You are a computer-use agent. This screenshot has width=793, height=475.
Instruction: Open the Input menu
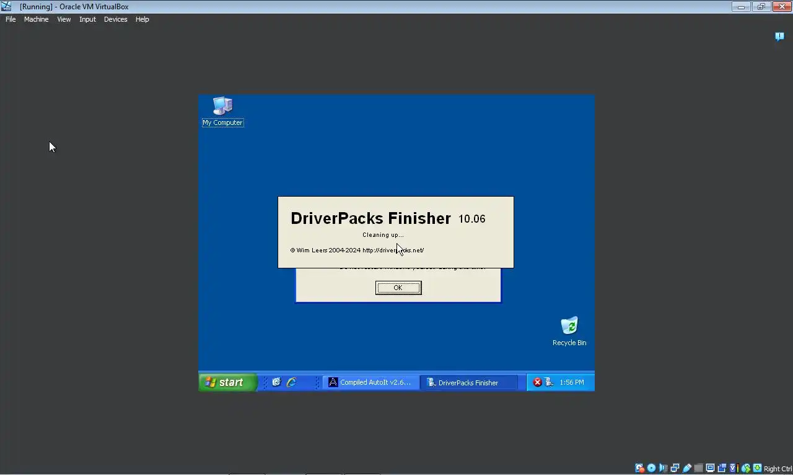click(x=87, y=19)
